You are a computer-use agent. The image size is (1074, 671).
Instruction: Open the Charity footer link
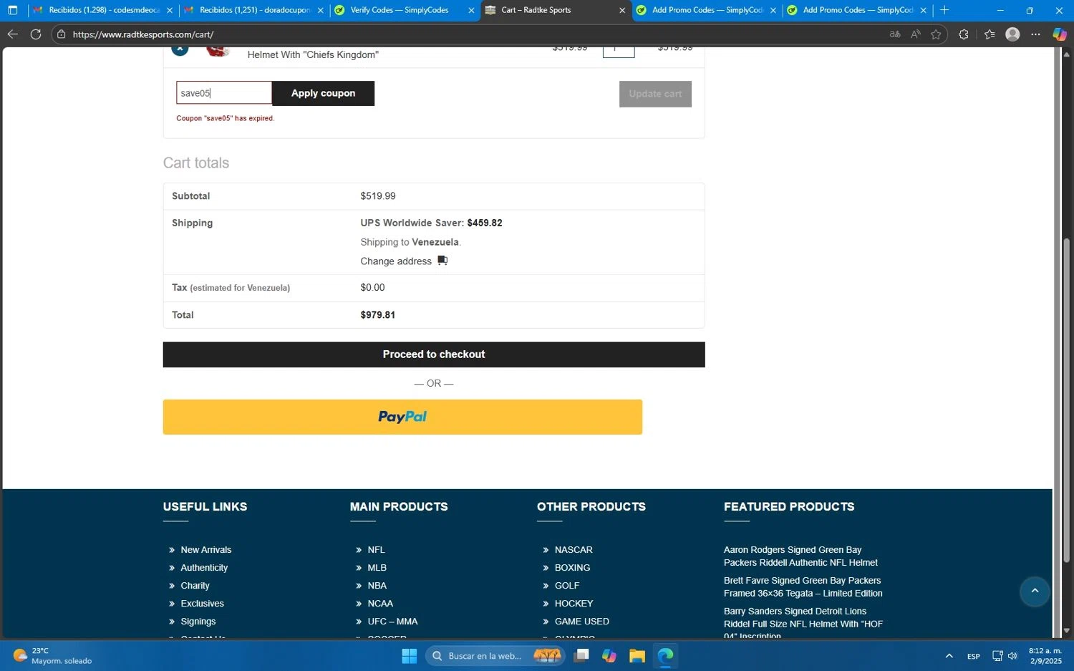(195, 586)
